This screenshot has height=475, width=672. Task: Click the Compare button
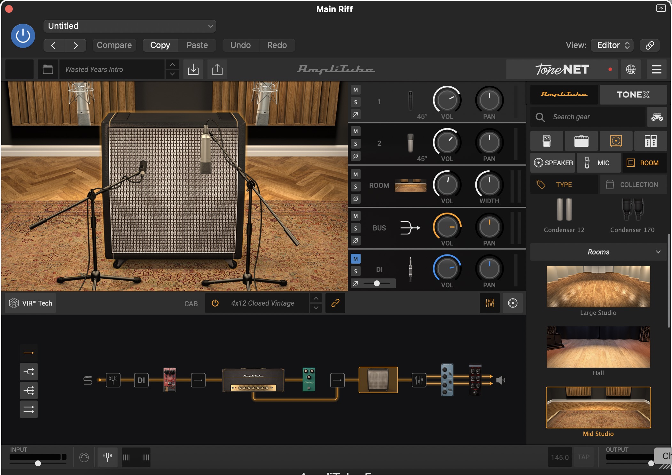click(x=114, y=45)
